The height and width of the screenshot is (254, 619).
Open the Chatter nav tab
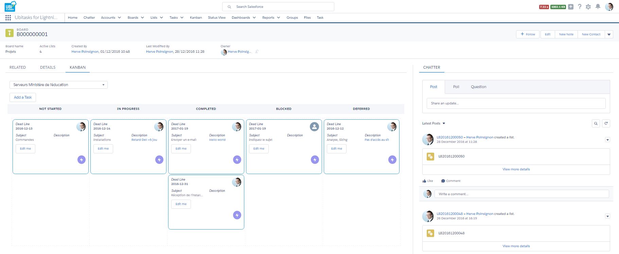[89, 18]
